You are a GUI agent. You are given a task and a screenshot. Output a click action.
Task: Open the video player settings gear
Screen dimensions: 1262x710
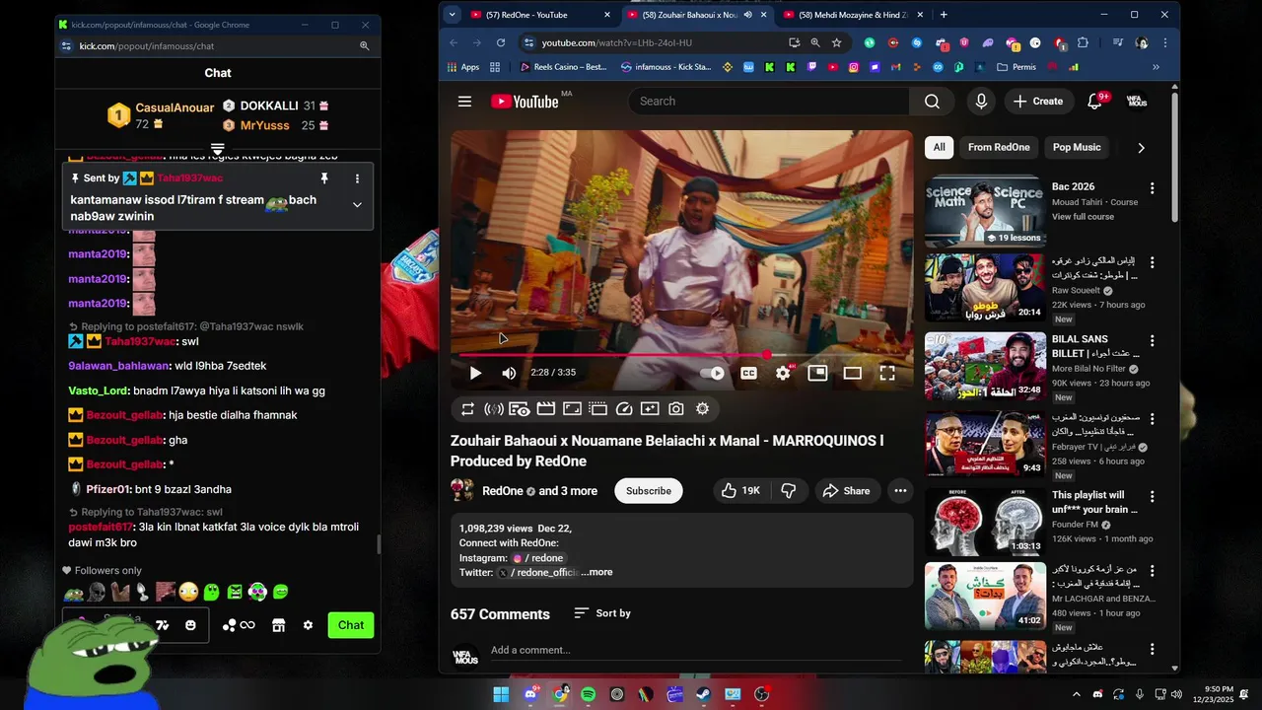tap(783, 373)
